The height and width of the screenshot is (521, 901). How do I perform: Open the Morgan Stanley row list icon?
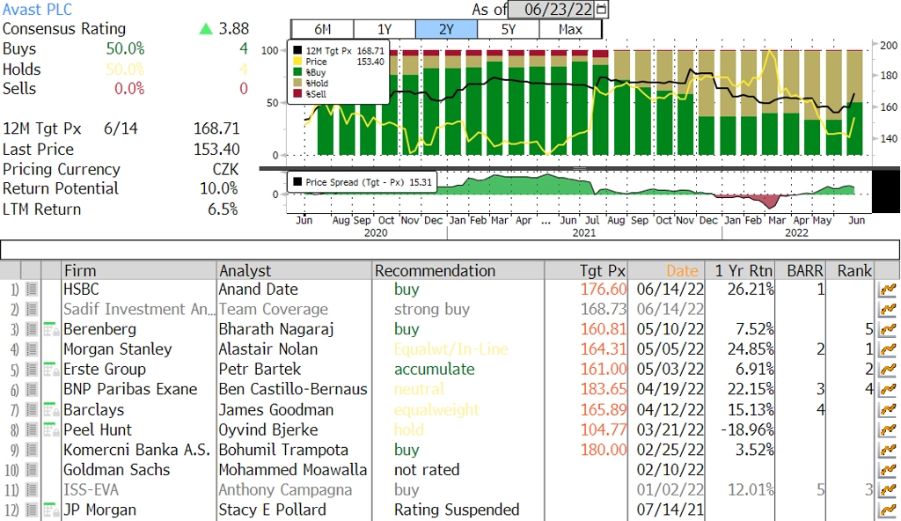coord(32,349)
